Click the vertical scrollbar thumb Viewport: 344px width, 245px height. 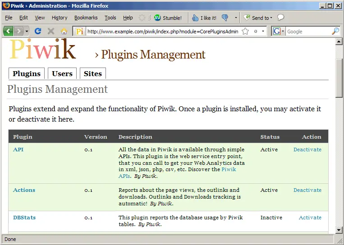(339, 78)
